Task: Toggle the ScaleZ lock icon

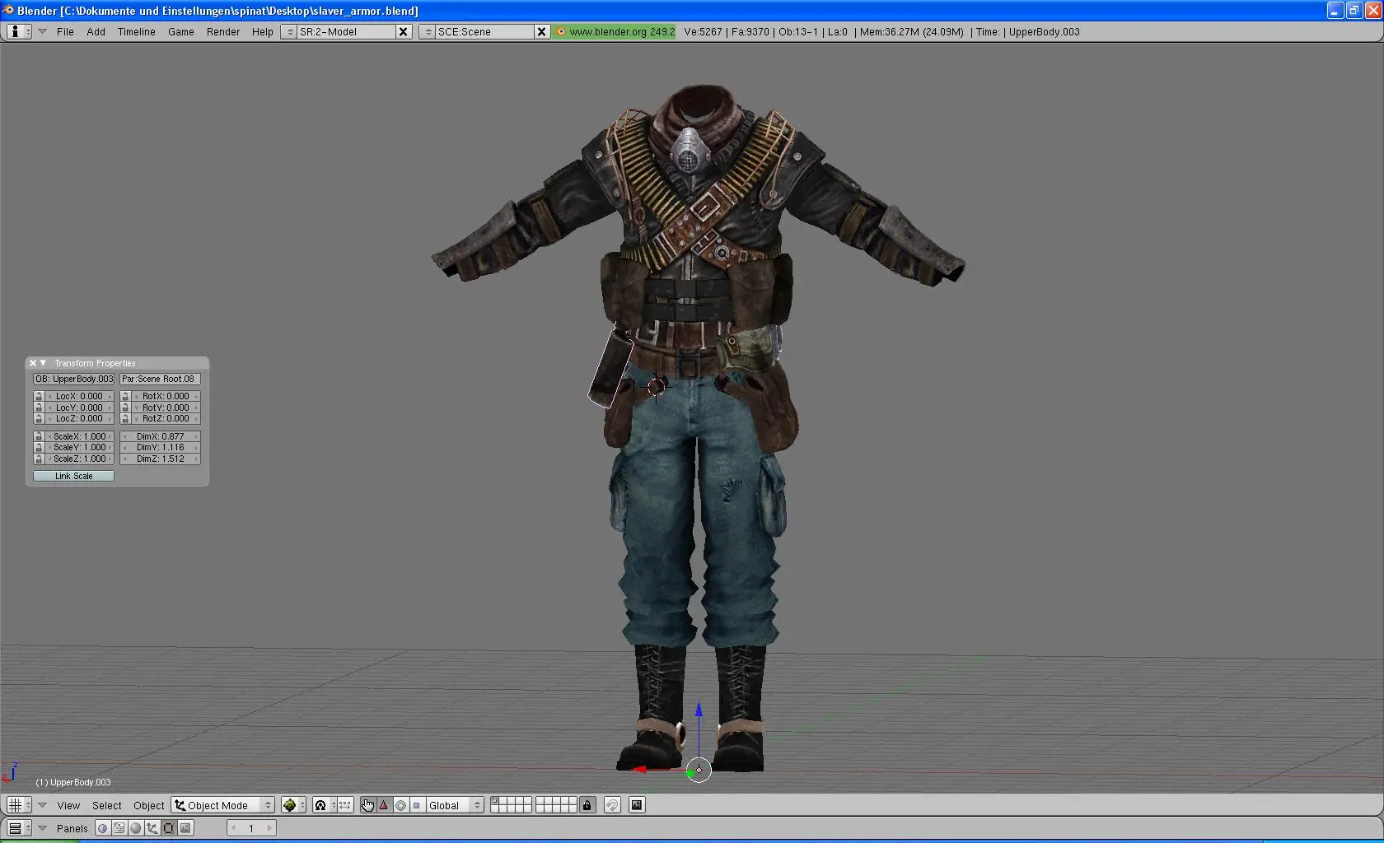Action: click(39, 459)
